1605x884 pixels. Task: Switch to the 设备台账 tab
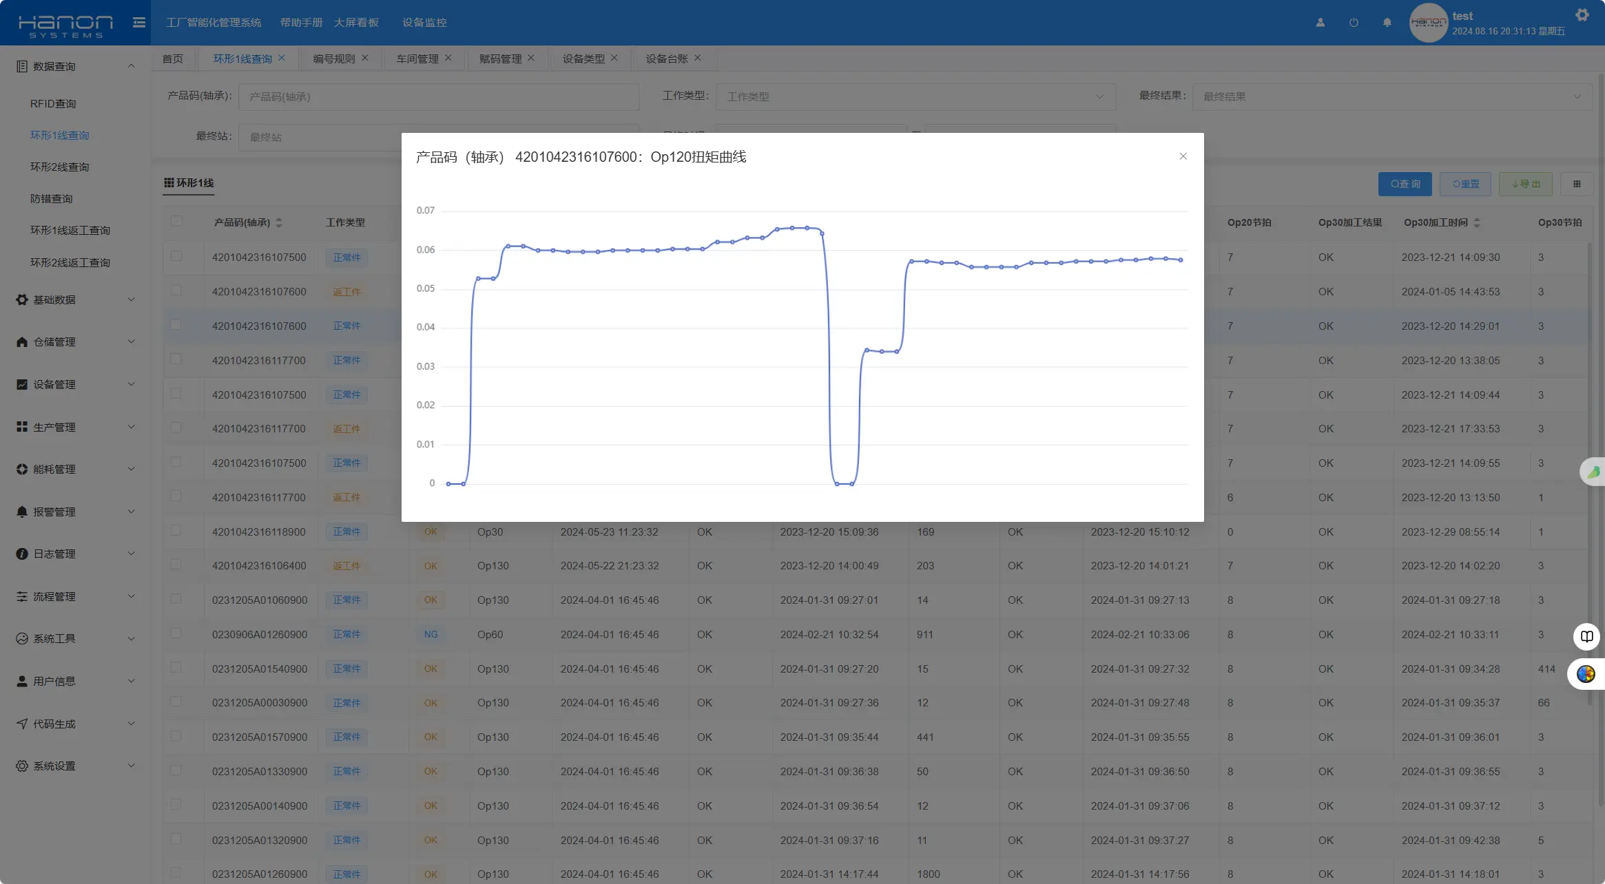pos(666,59)
